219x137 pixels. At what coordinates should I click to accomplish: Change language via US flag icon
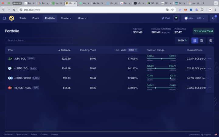[x=216, y=135]
